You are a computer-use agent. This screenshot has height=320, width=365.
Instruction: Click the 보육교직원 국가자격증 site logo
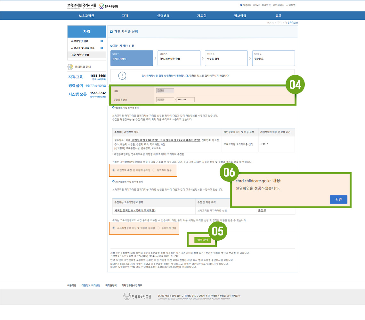pos(82,6)
